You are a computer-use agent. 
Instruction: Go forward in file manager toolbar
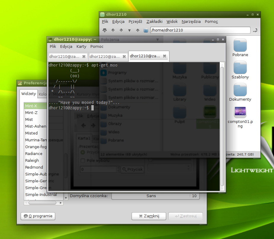pos(121,30)
